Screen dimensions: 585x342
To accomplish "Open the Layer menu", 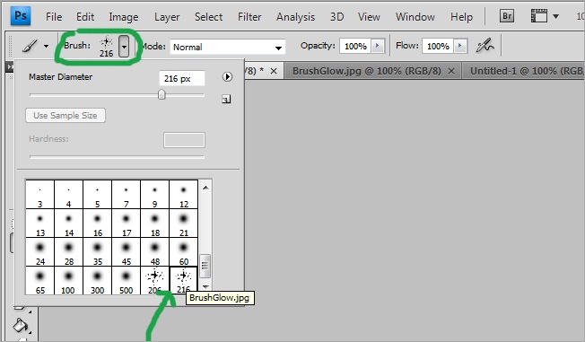I will pyautogui.click(x=167, y=17).
